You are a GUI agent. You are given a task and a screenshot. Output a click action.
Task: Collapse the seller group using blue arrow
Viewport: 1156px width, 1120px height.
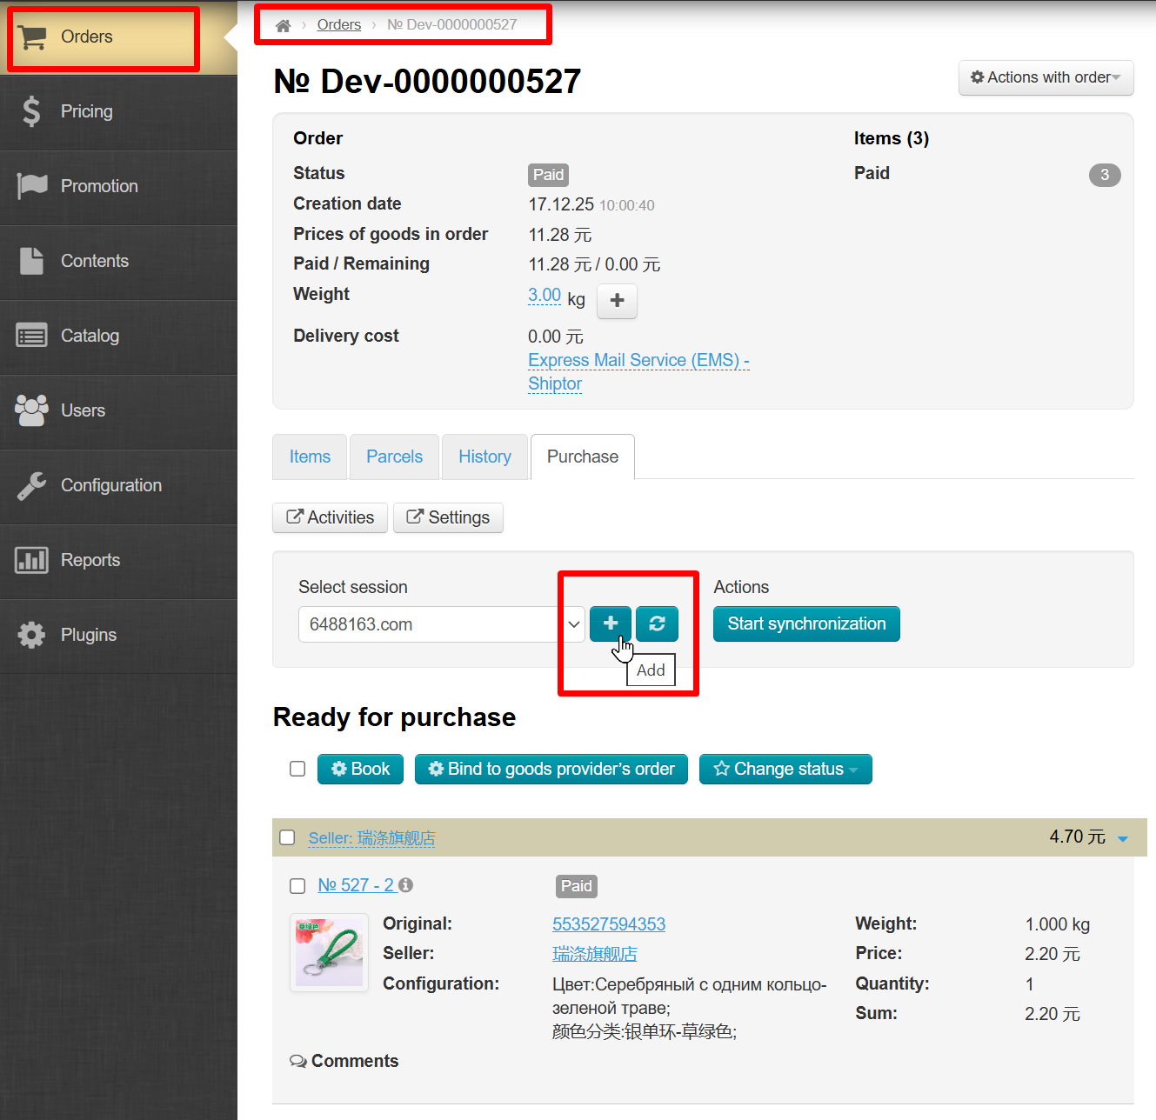coord(1122,838)
